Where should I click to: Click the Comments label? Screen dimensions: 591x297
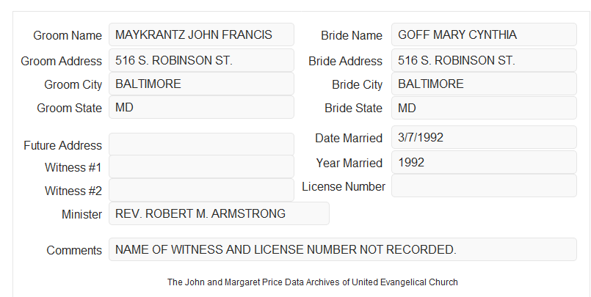(74, 250)
